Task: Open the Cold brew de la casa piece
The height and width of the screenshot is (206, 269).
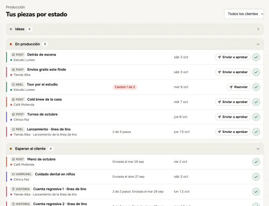Action: pyautogui.click(x=44, y=99)
